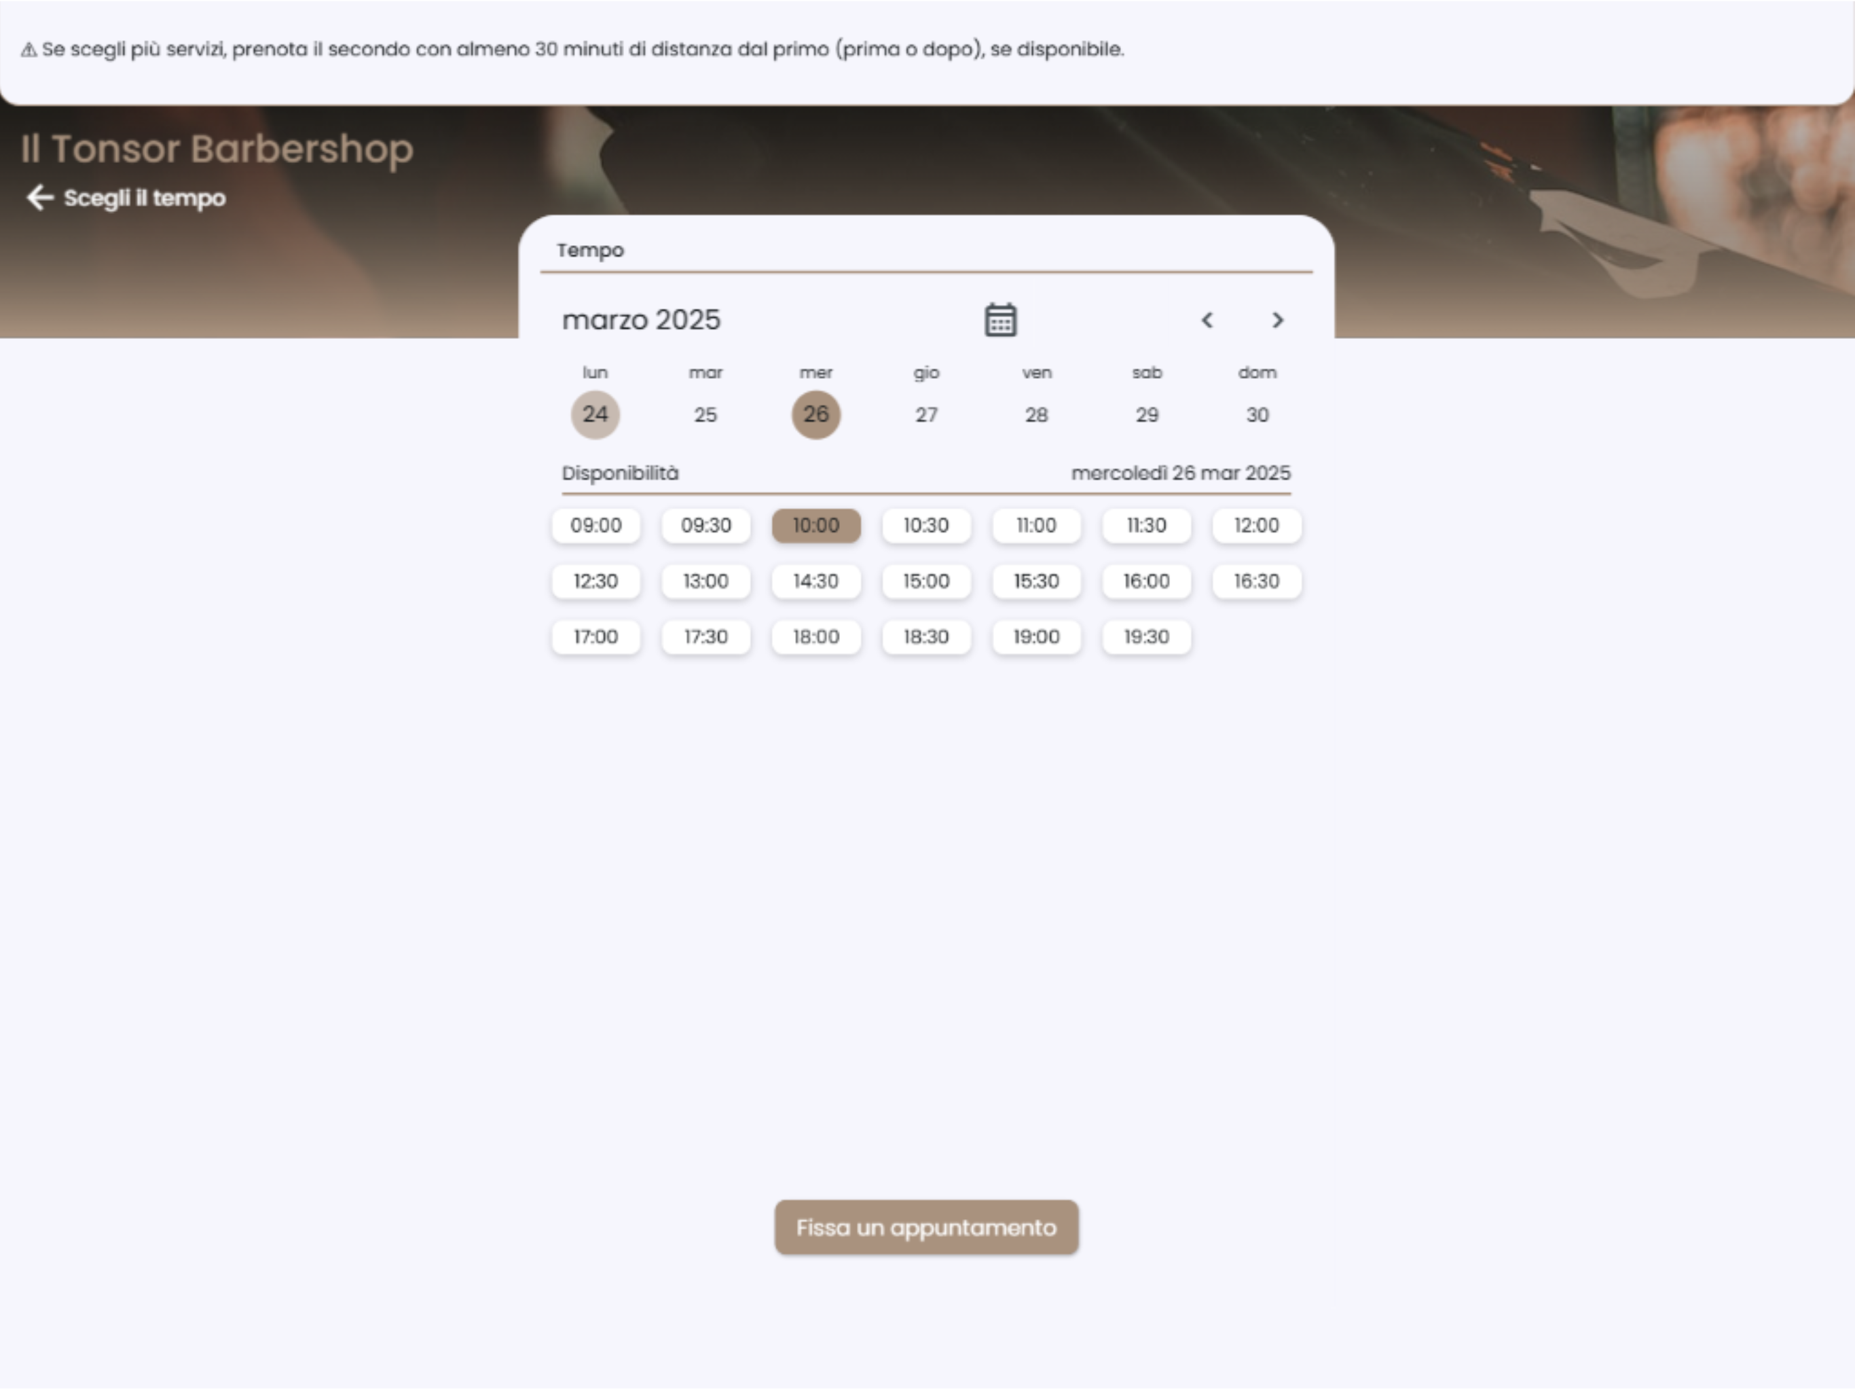Screen dimensions: 1855x1391
Task: Choose the 12:30 time slot
Action: [595, 581]
